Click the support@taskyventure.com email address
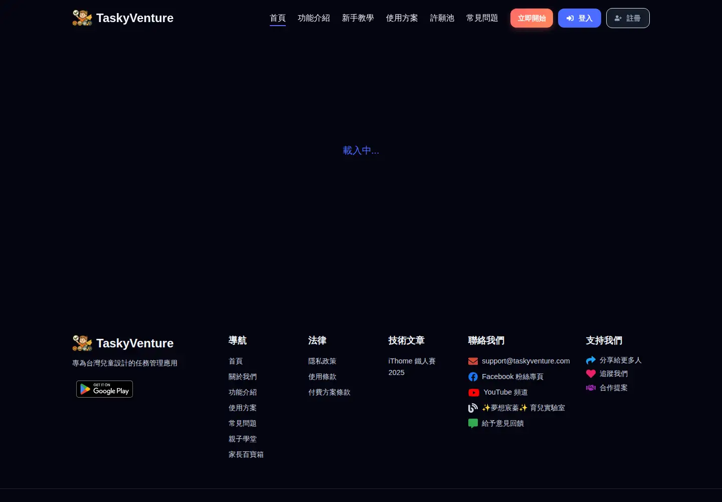Image resolution: width=722 pixels, height=502 pixels. pyautogui.click(x=526, y=361)
